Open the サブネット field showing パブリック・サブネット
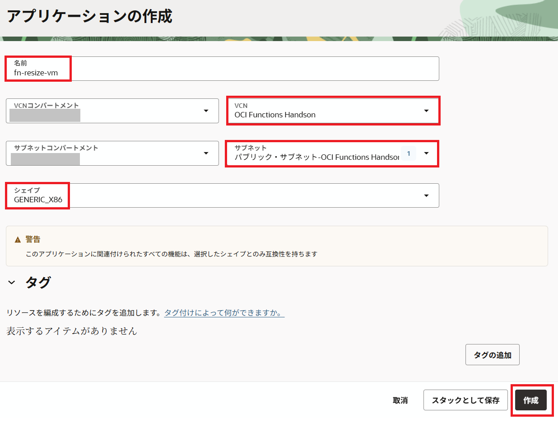Viewport: 558px width, 423px height. coord(316,153)
